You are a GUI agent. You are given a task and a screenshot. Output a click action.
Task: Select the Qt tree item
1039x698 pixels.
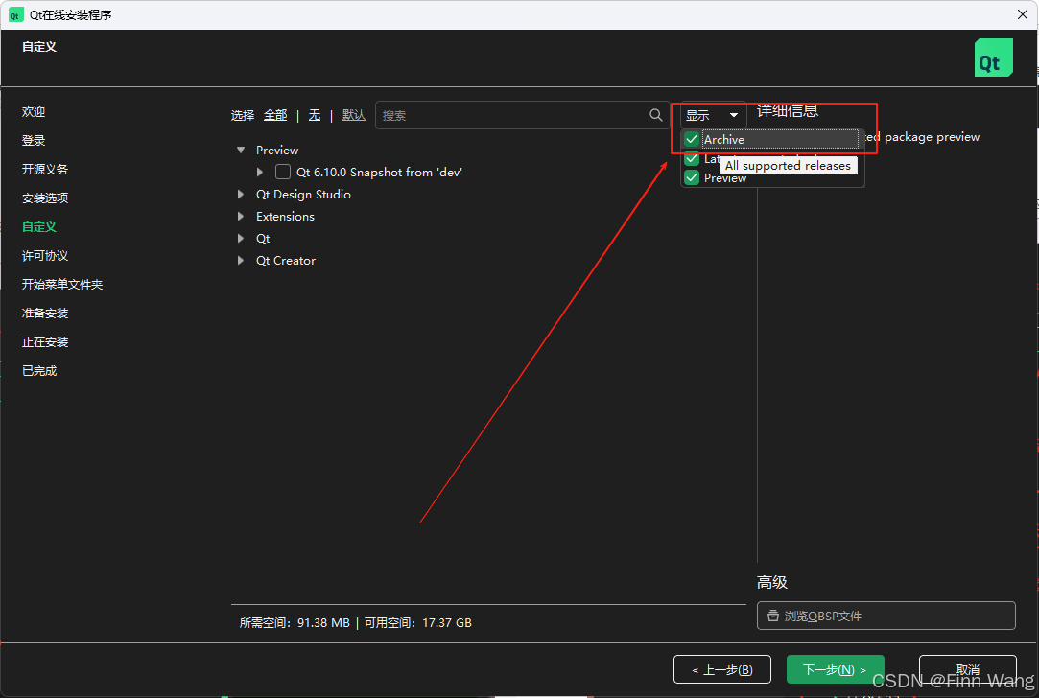click(x=263, y=239)
